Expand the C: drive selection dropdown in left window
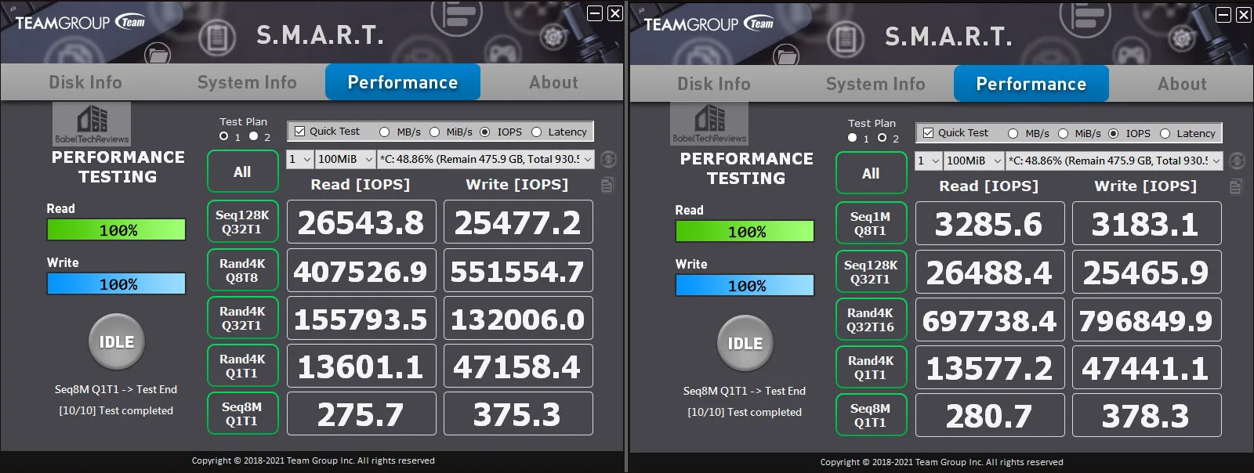Viewport: 1254px width, 473px height. click(x=486, y=159)
